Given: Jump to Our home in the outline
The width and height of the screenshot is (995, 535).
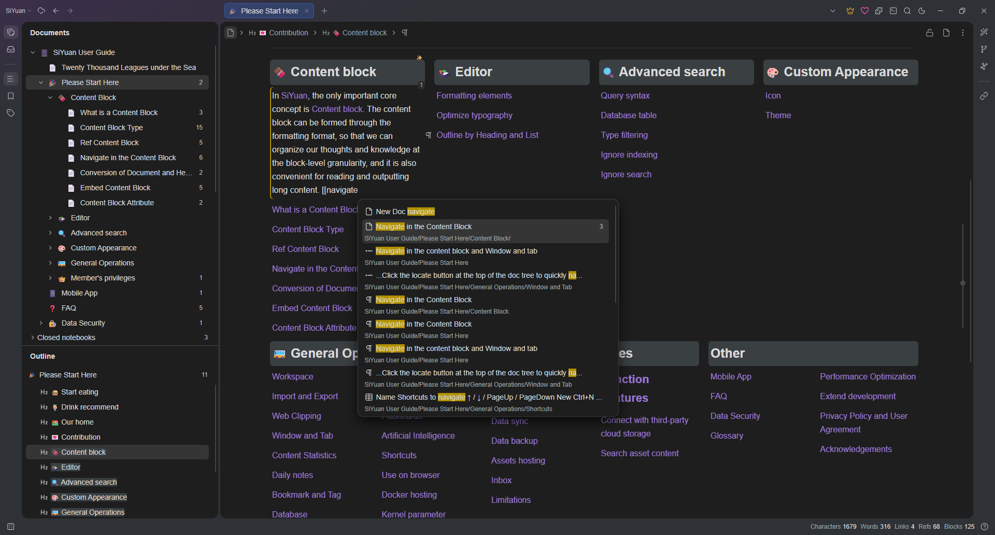Looking at the screenshot, I should click(77, 422).
